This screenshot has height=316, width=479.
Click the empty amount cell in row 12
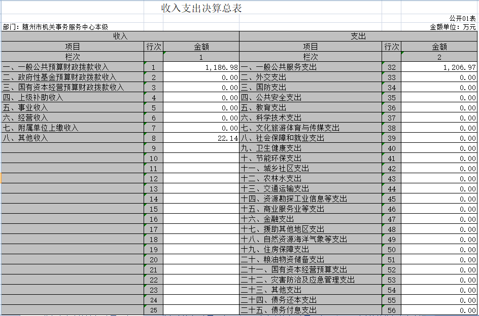[201, 179]
